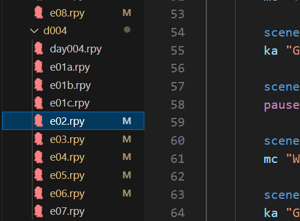The height and width of the screenshot is (221, 300).
Task: Click line number 63 in the gutter
Action: coord(178,195)
